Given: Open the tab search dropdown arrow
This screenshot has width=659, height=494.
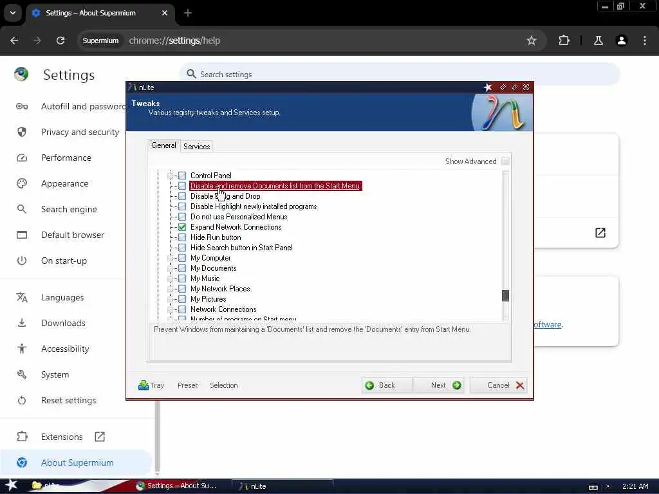Looking at the screenshot, I should pos(13,13).
